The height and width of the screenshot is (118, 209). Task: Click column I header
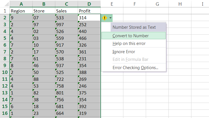click(x=202, y=4)
